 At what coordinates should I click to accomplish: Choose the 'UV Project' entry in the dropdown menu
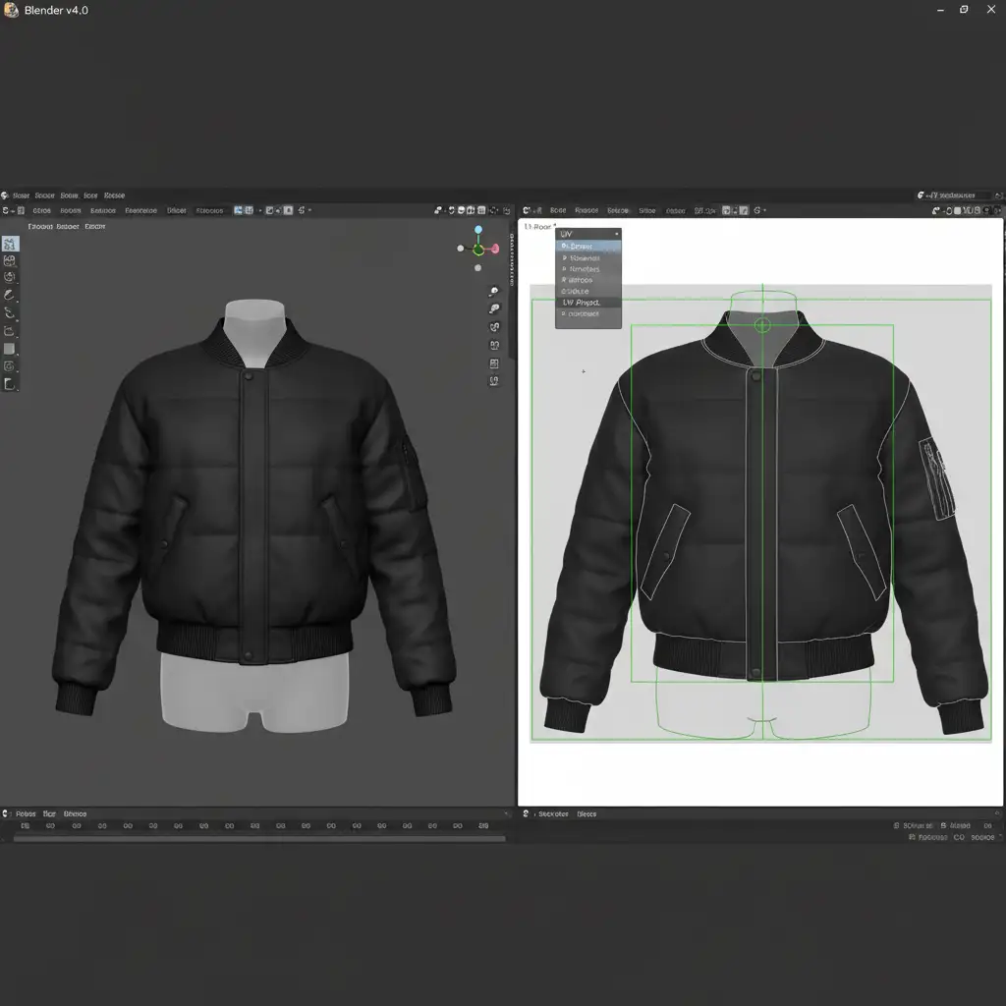[588, 303]
